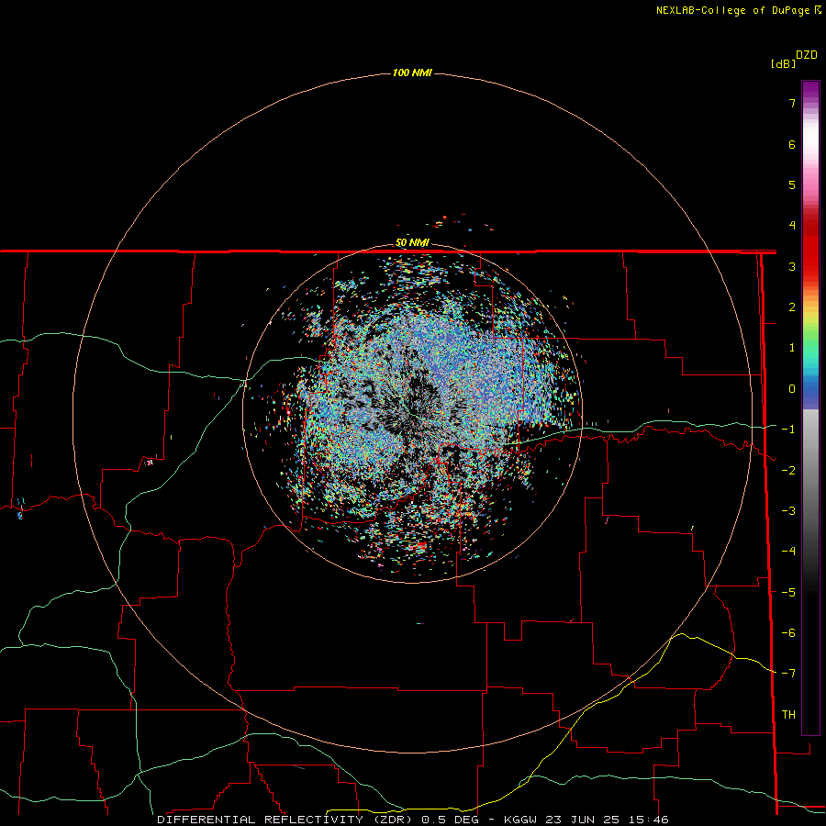Click the 23 JUN 25 15:46 timestamp
The width and height of the screenshot is (826, 826).
(608, 820)
